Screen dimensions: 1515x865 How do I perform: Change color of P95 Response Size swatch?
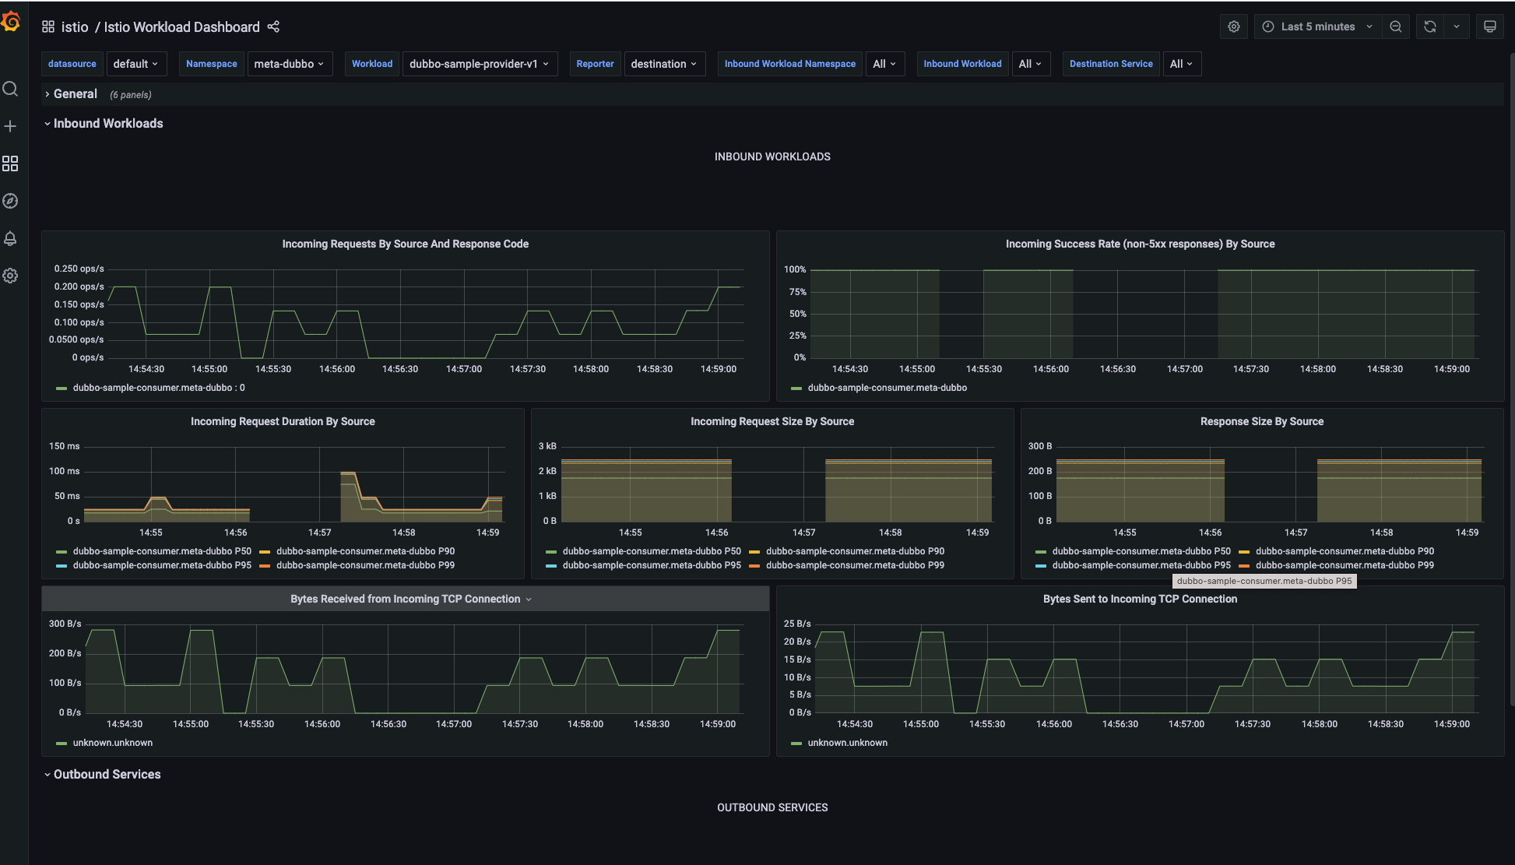click(1041, 566)
